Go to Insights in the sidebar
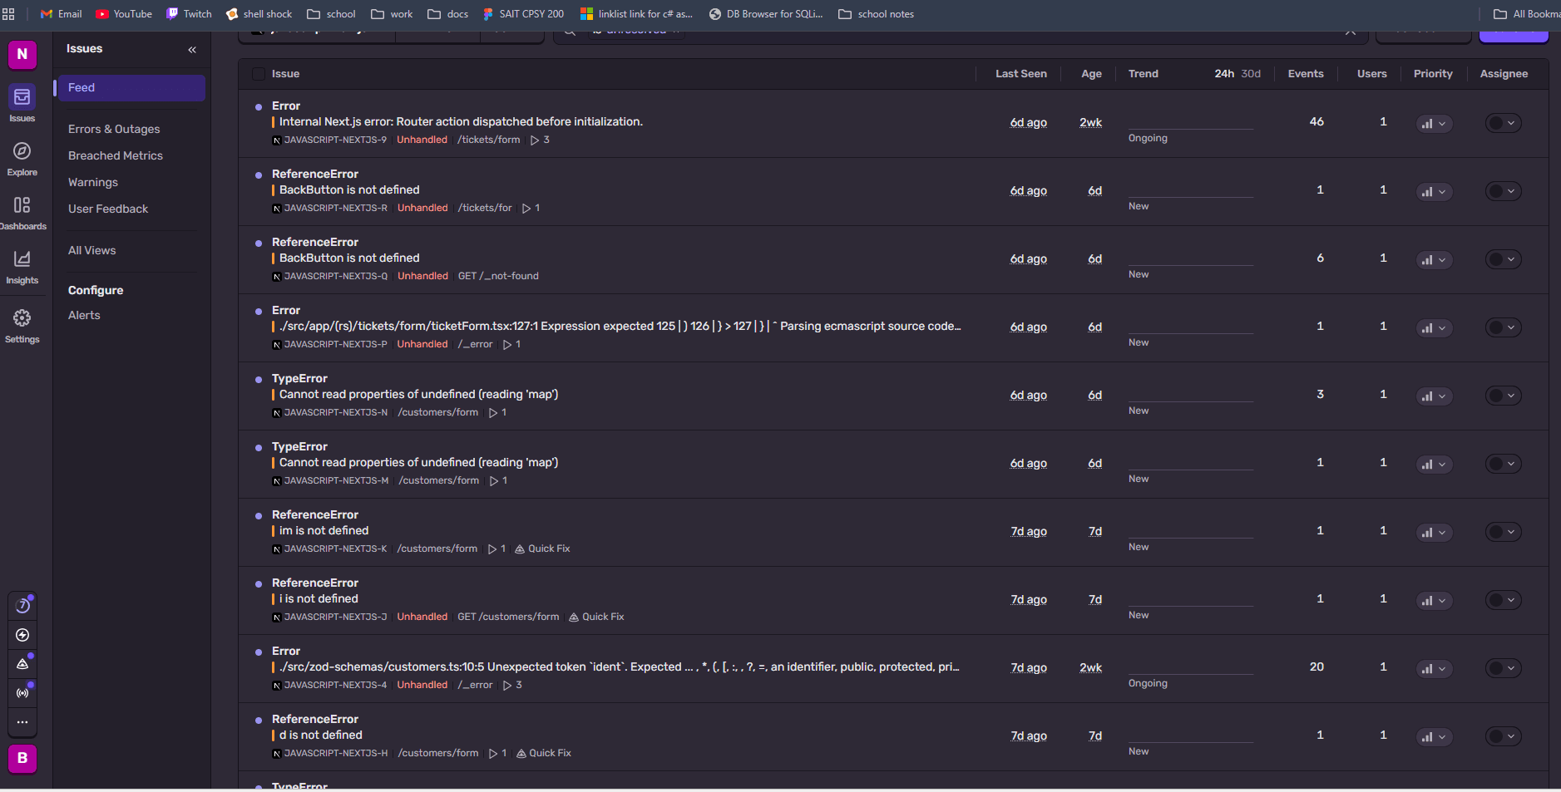This screenshot has height=792, width=1561. [x=22, y=267]
